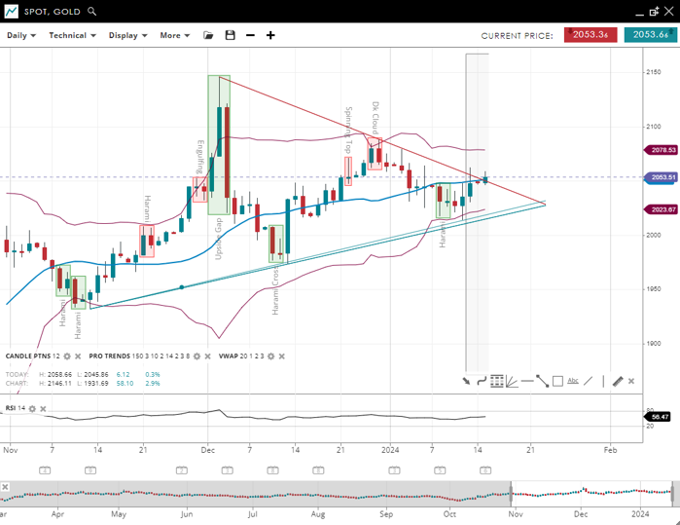Remove the VWAP indicator
The image size is (680, 525).
click(282, 356)
